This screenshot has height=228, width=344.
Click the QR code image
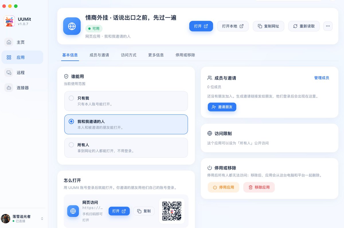pyautogui.click(x=172, y=211)
